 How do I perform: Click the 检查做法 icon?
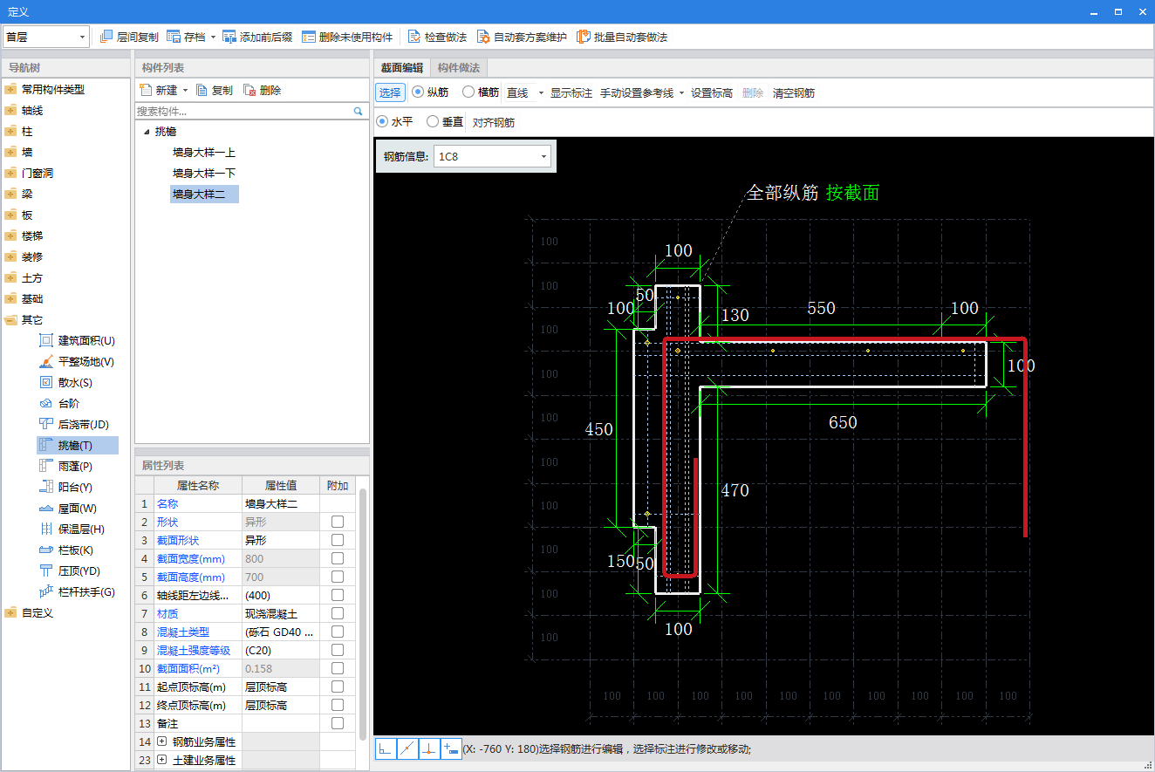point(414,37)
